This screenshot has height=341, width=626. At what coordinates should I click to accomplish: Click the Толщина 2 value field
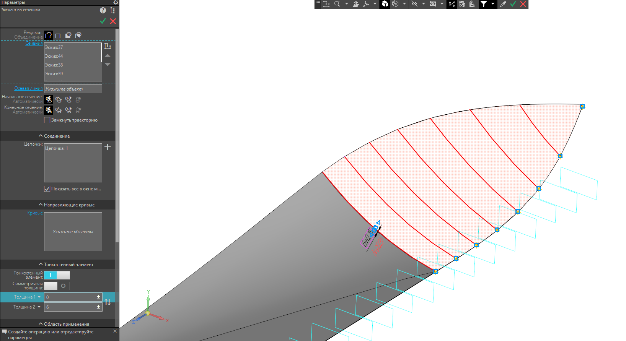[70, 307]
